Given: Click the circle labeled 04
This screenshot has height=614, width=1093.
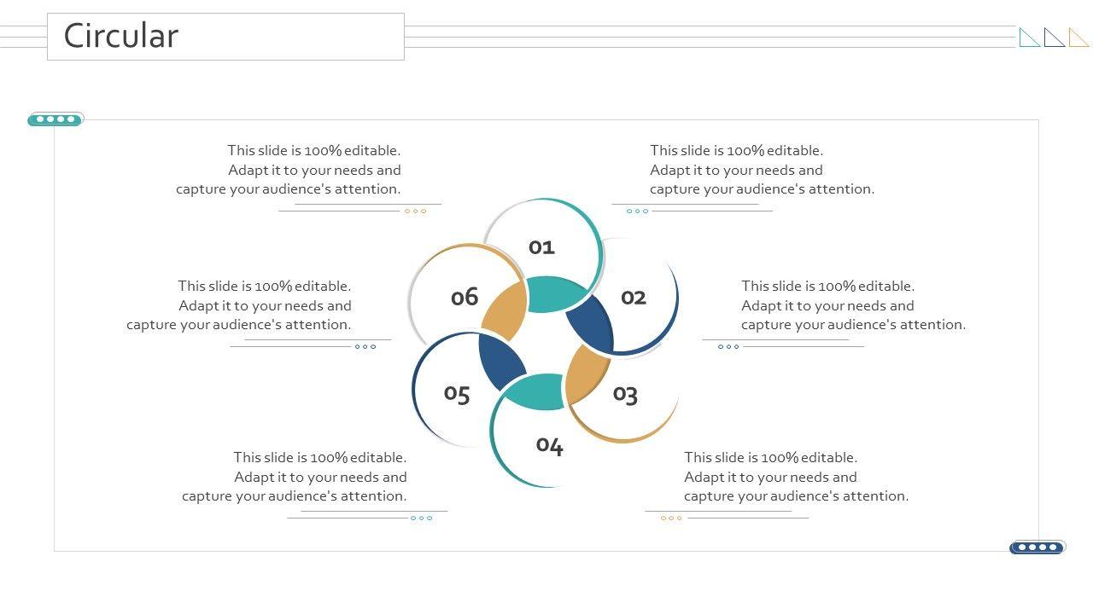Looking at the screenshot, I should click(549, 445).
